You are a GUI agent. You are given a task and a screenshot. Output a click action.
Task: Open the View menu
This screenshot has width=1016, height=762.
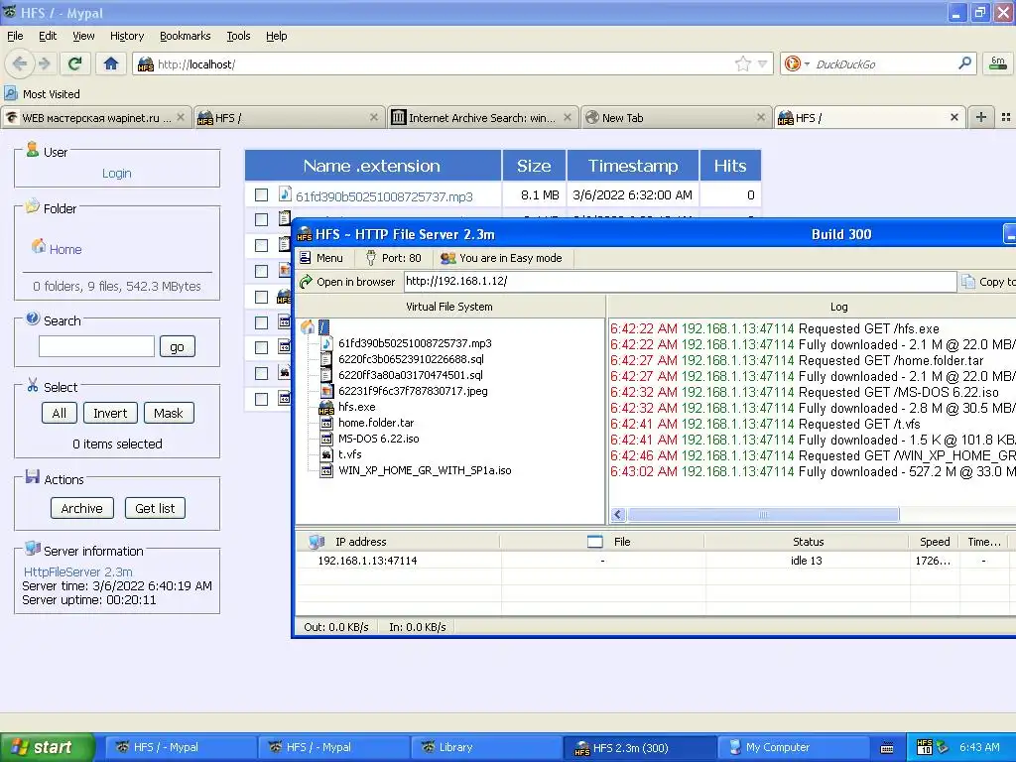(x=83, y=36)
